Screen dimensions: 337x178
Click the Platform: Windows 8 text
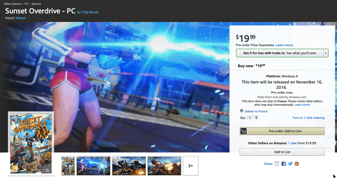coord(282,76)
